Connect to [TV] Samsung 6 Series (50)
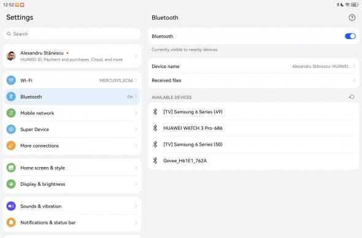This screenshot has height=238, width=362. pos(253,144)
